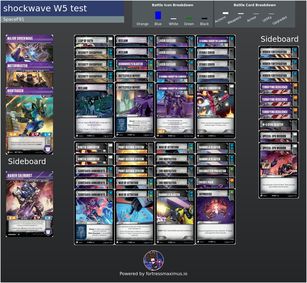The height and width of the screenshot is (283, 307).
Task: Open the Major Shockwave character card
Action: pyautogui.click(x=30, y=49)
